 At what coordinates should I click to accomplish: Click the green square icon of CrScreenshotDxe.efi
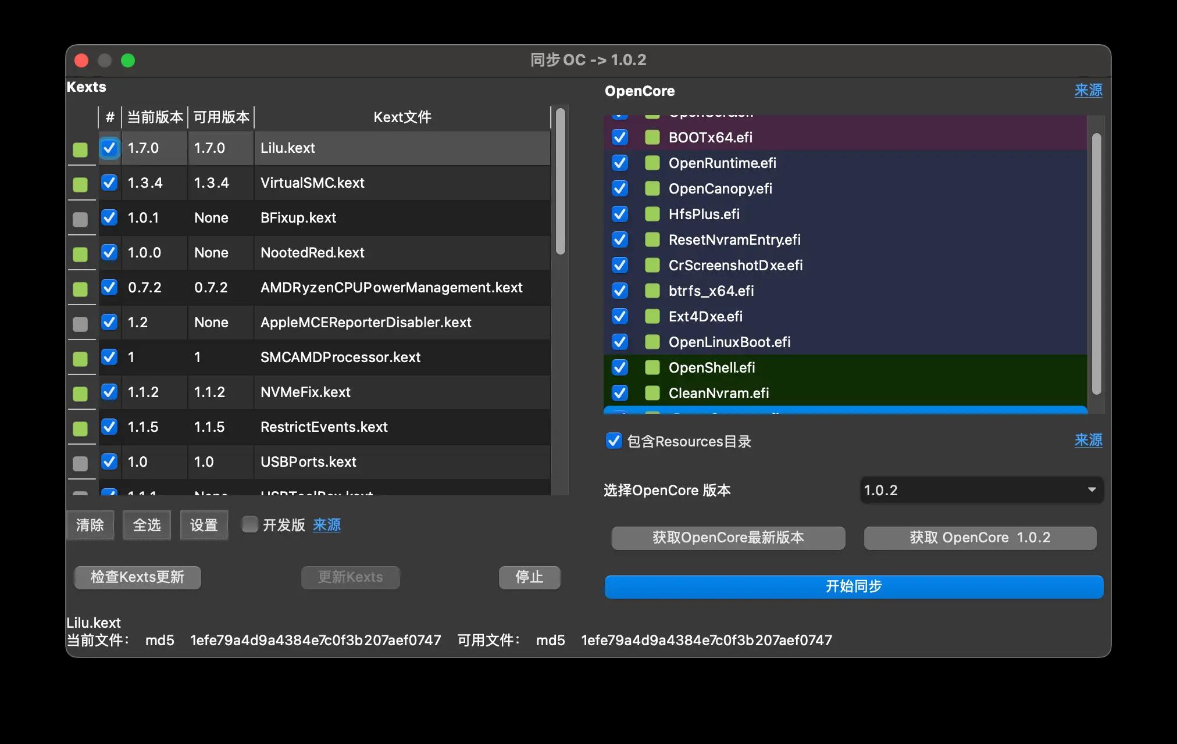(x=652, y=265)
